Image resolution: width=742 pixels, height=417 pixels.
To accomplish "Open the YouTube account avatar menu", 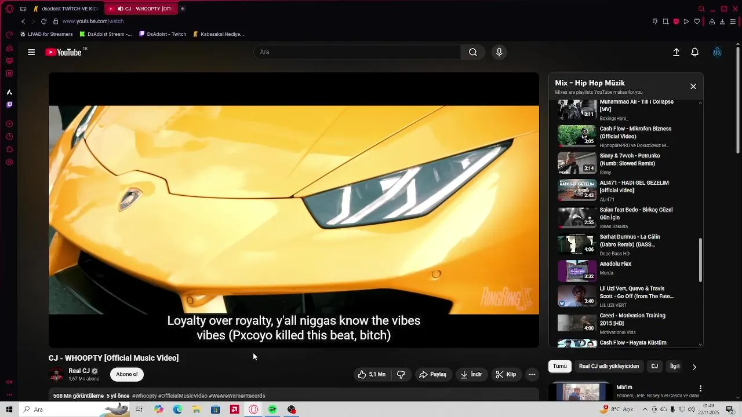I will point(717,52).
